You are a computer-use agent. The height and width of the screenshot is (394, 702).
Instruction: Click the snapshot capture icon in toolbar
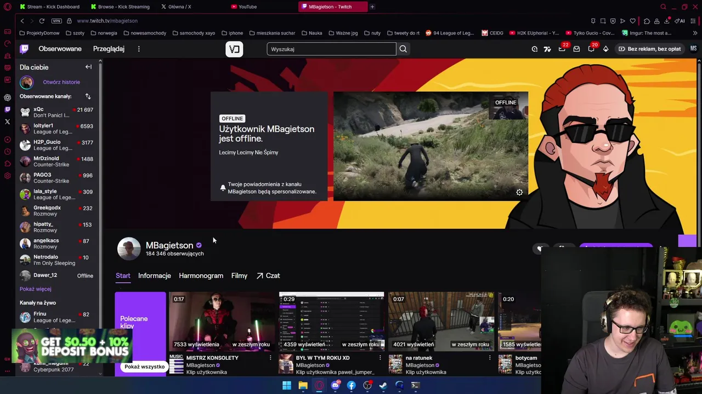[603, 21]
